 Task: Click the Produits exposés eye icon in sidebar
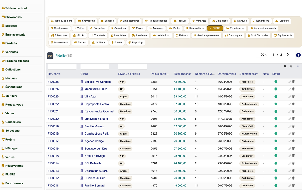(x=3, y=61)
